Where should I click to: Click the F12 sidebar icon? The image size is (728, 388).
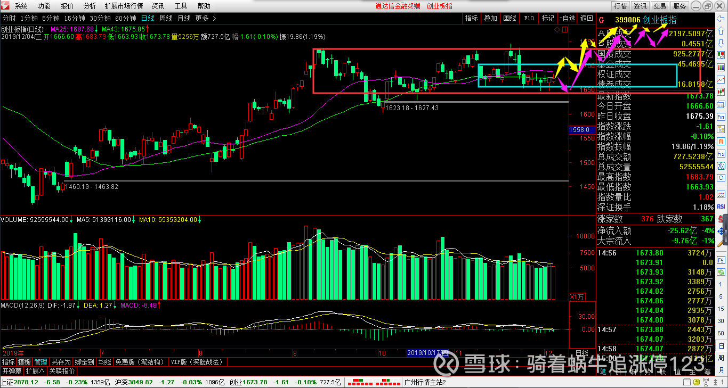[x=721, y=154]
